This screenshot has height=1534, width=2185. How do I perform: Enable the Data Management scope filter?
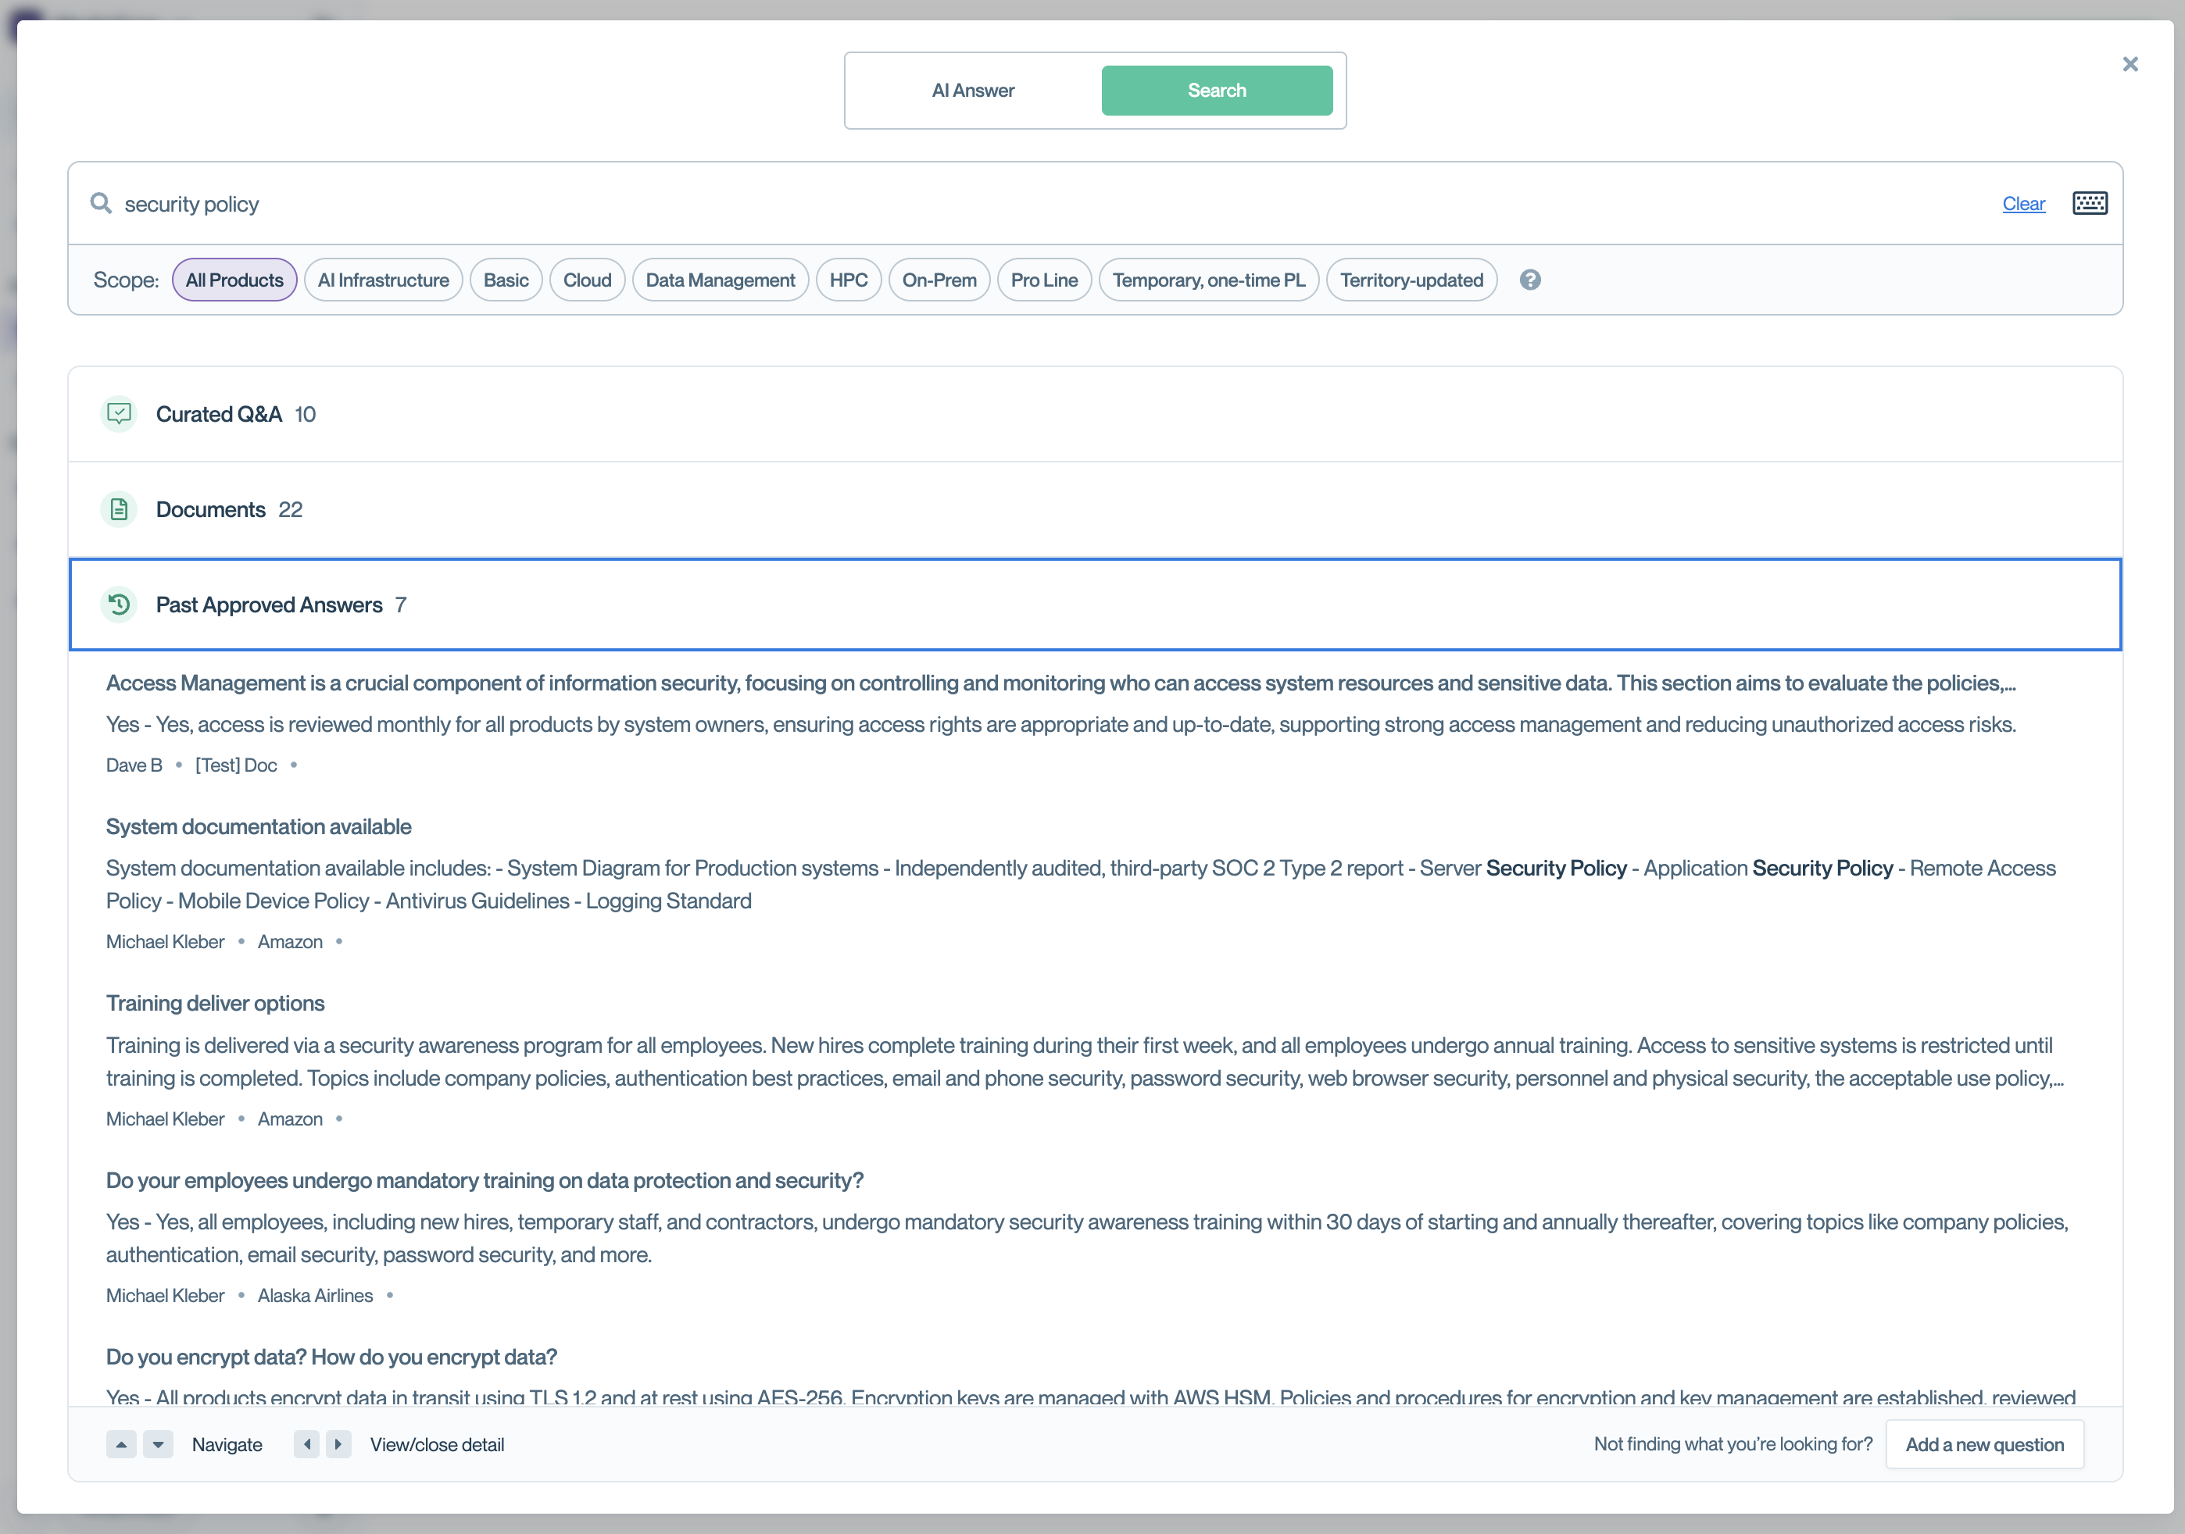720,280
